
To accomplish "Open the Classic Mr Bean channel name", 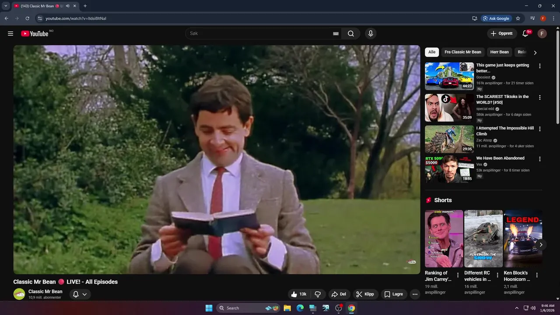I will click(45, 291).
